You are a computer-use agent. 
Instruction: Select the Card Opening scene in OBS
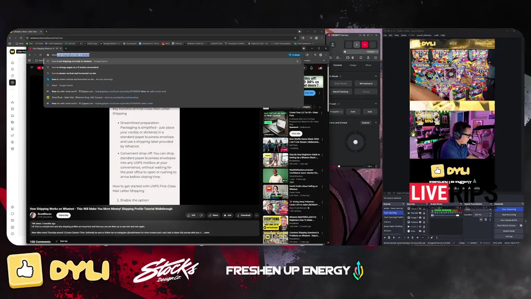pyautogui.click(x=393, y=213)
